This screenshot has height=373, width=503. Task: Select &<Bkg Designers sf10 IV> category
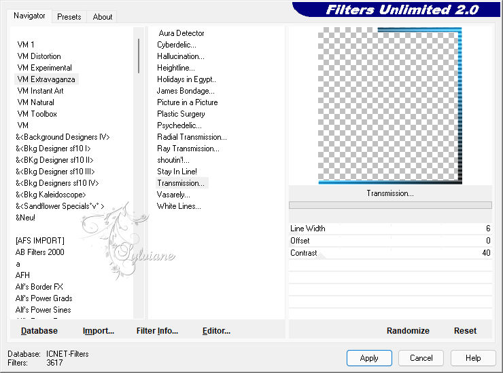point(57,183)
